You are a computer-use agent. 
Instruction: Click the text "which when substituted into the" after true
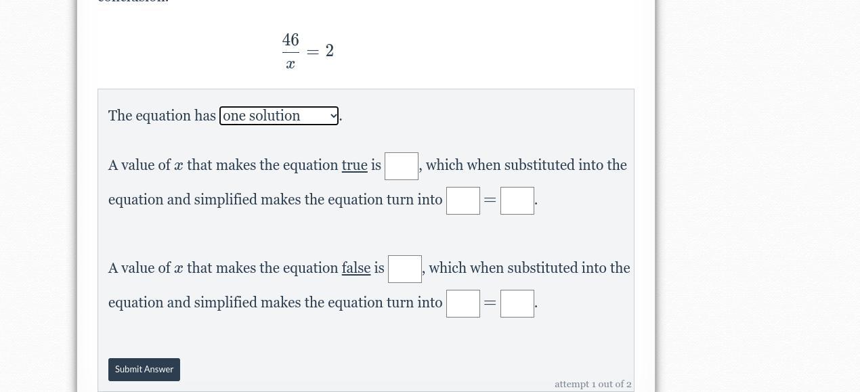(x=526, y=165)
